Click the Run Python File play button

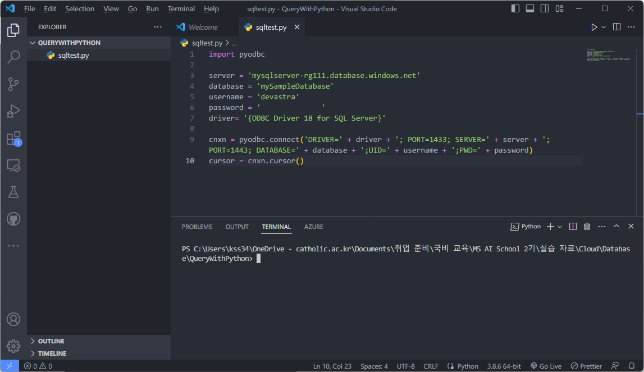pos(594,27)
